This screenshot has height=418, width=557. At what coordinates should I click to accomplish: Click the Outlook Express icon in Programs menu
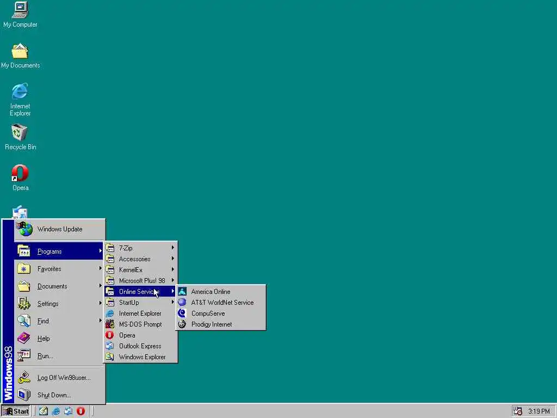pos(110,346)
